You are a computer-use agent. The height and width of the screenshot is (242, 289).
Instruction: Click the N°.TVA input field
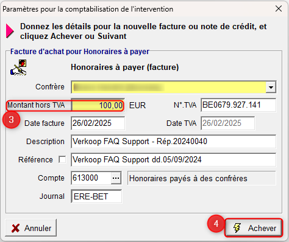pyautogui.click(x=238, y=105)
